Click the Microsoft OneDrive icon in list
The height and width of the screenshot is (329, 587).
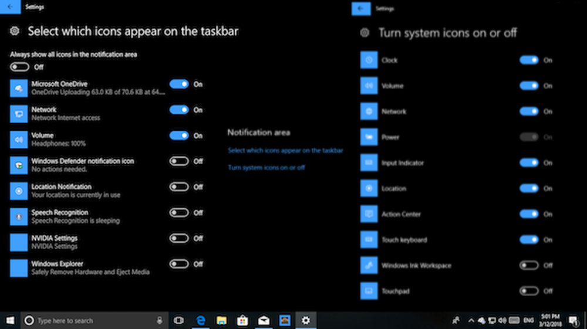19,89
